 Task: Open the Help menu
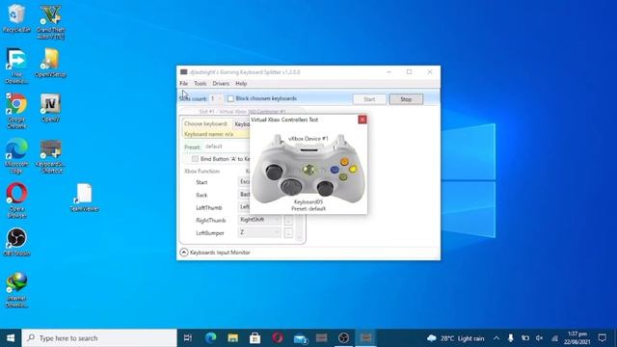coord(241,84)
